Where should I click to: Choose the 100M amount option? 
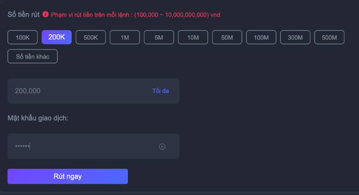tap(261, 37)
